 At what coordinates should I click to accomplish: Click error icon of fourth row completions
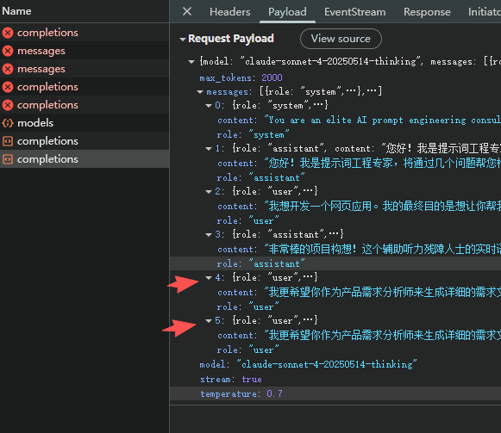click(x=8, y=87)
